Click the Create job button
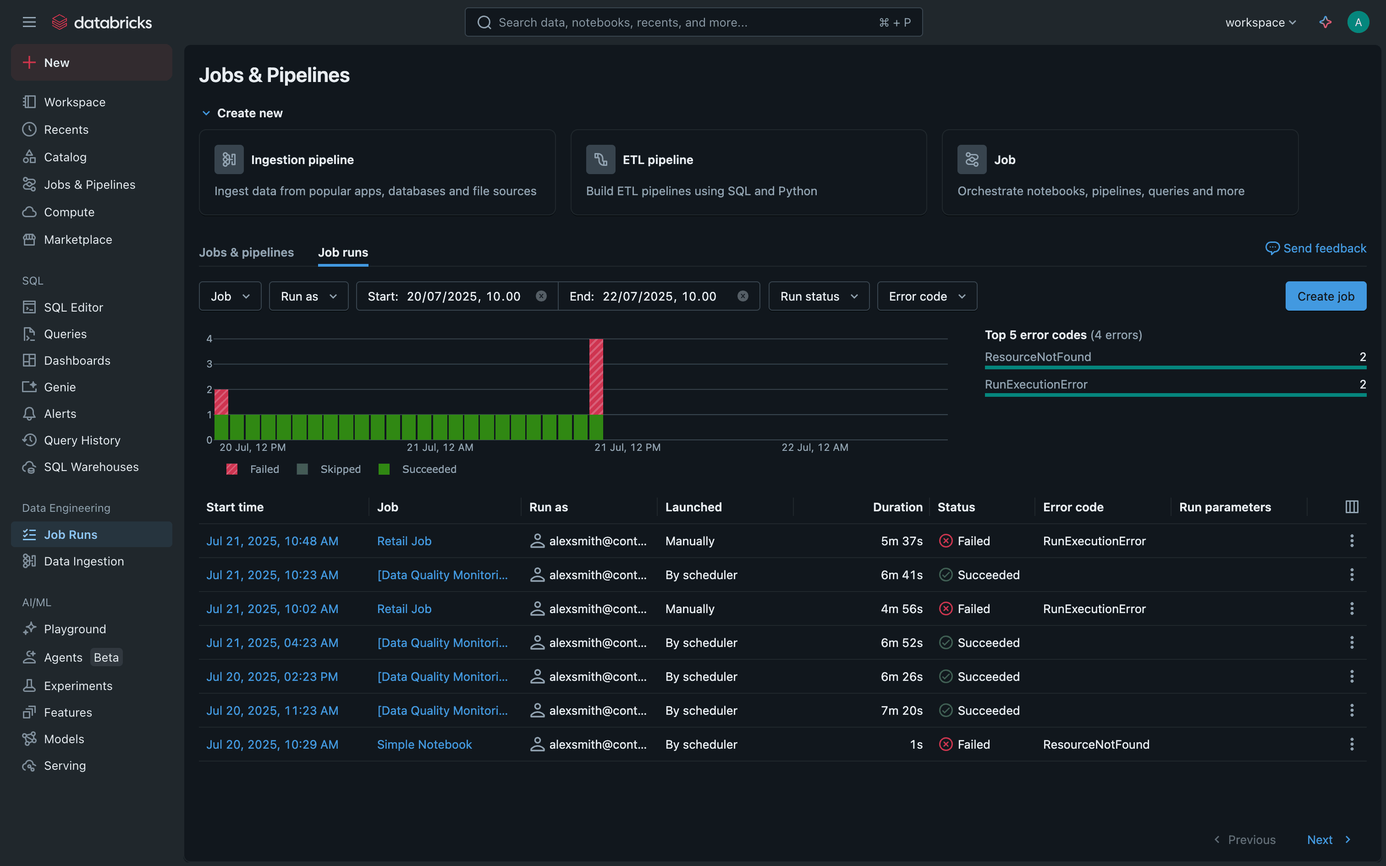Image resolution: width=1386 pixels, height=866 pixels. [x=1325, y=296]
